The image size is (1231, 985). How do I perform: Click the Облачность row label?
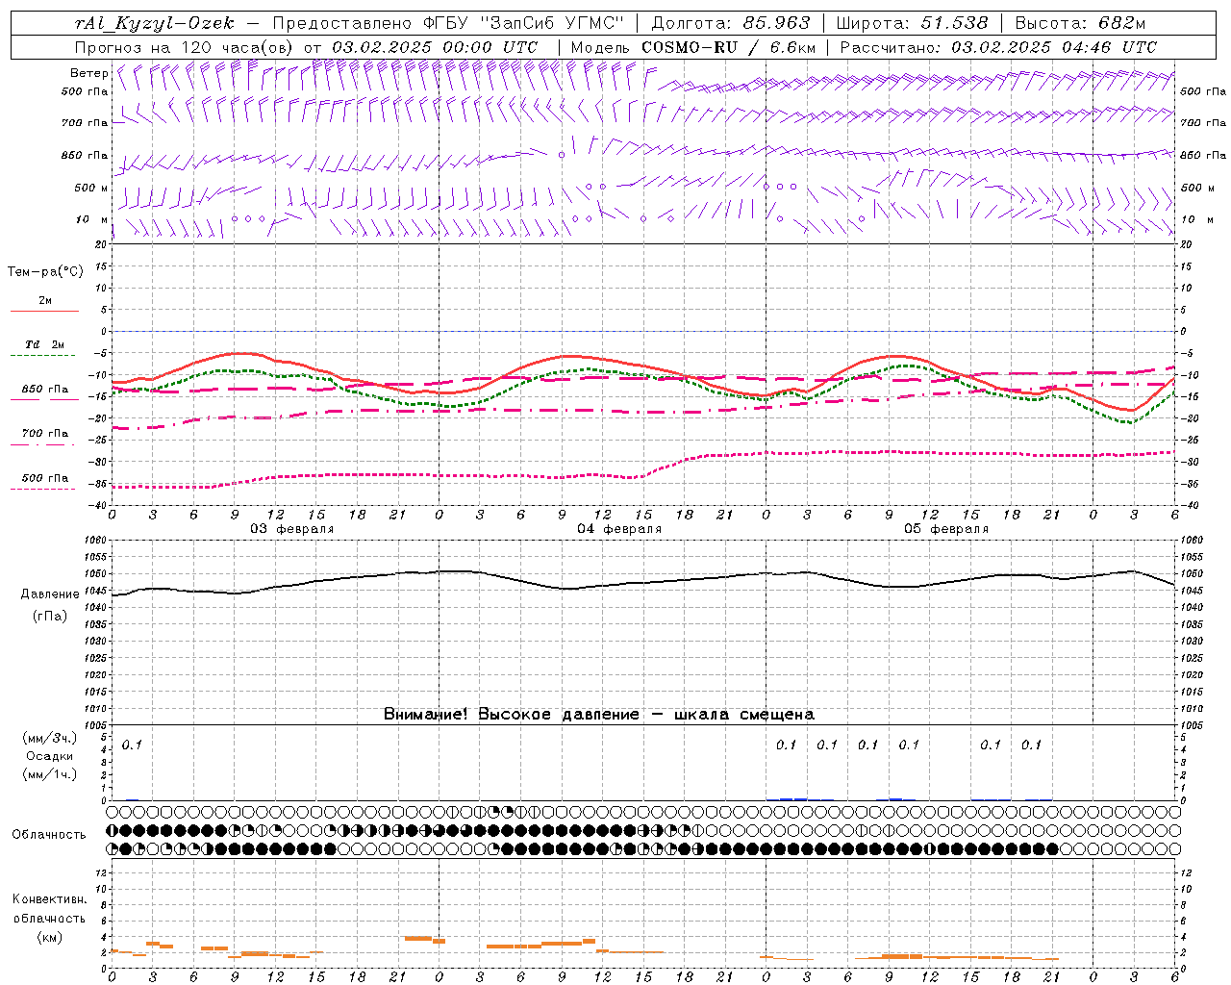pyautogui.click(x=49, y=835)
